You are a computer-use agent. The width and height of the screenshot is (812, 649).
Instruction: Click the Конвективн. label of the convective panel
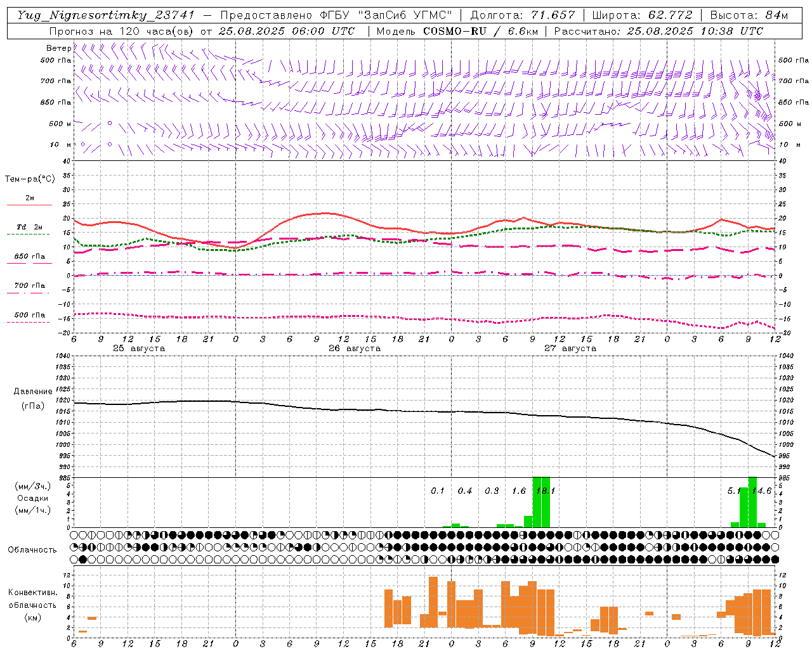[x=32, y=593]
